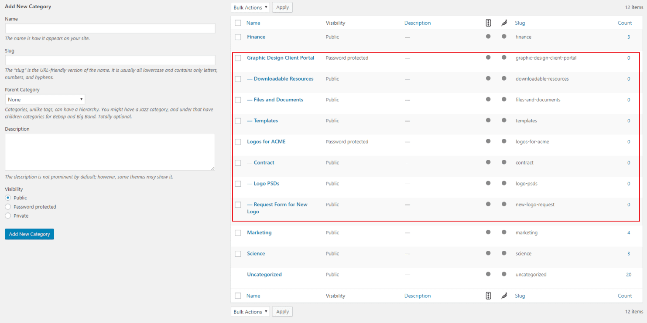Image resolution: width=647 pixels, height=323 pixels.
Task: Click the status dot on the Finance row
Action: (x=488, y=37)
